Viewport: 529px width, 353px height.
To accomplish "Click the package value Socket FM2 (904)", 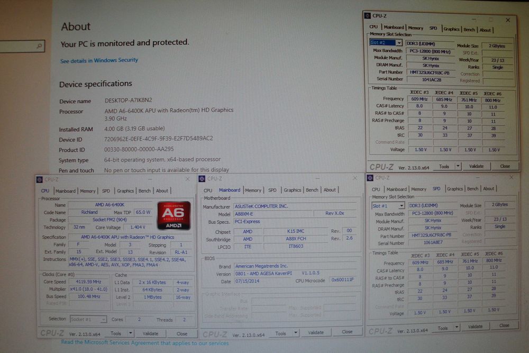I will tap(110, 220).
